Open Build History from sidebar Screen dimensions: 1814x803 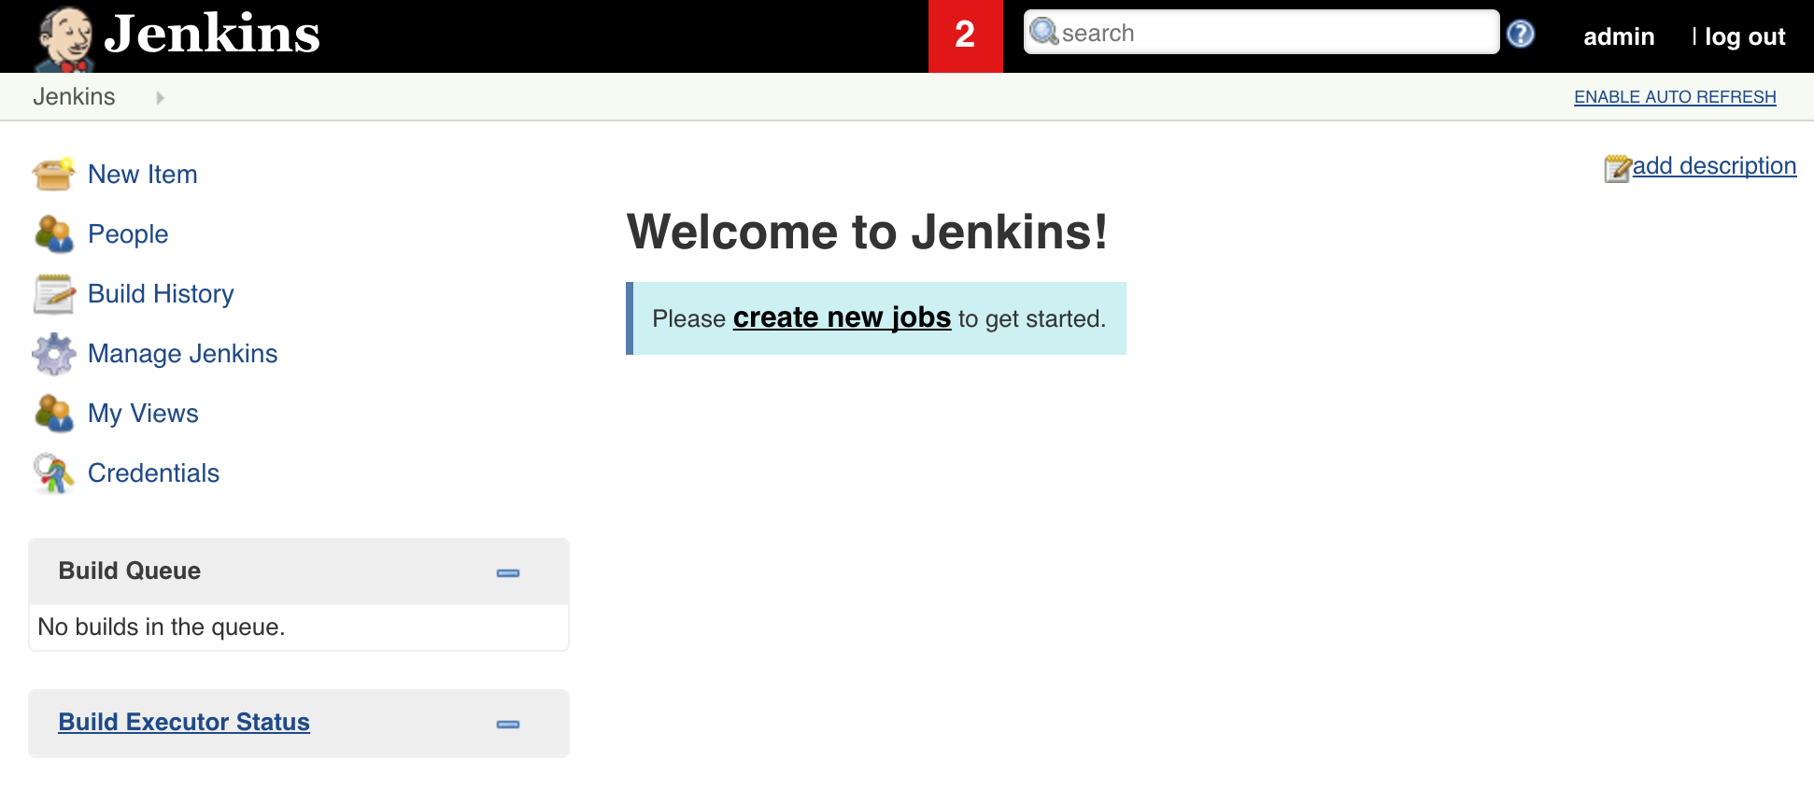pyautogui.click(x=161, y=294)
